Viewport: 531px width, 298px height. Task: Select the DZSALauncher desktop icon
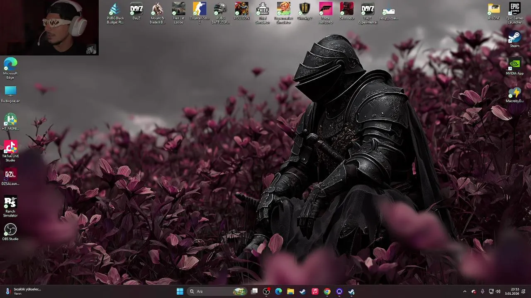10,177
